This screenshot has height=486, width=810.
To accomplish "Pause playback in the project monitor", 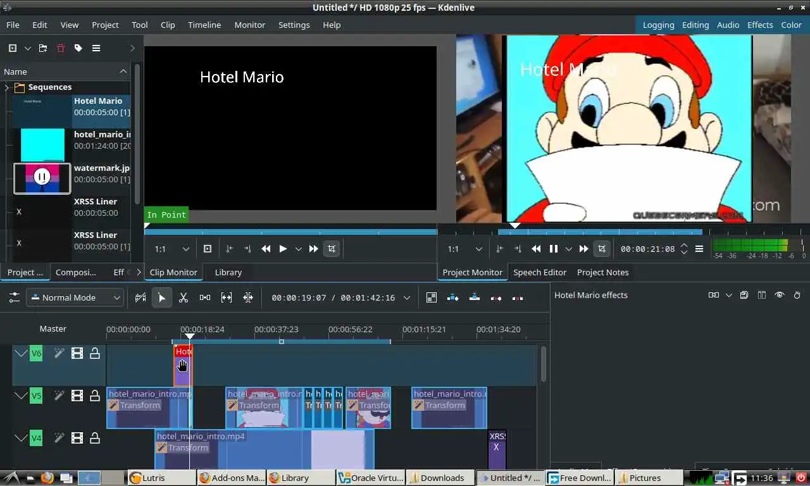I will [554, 249].
